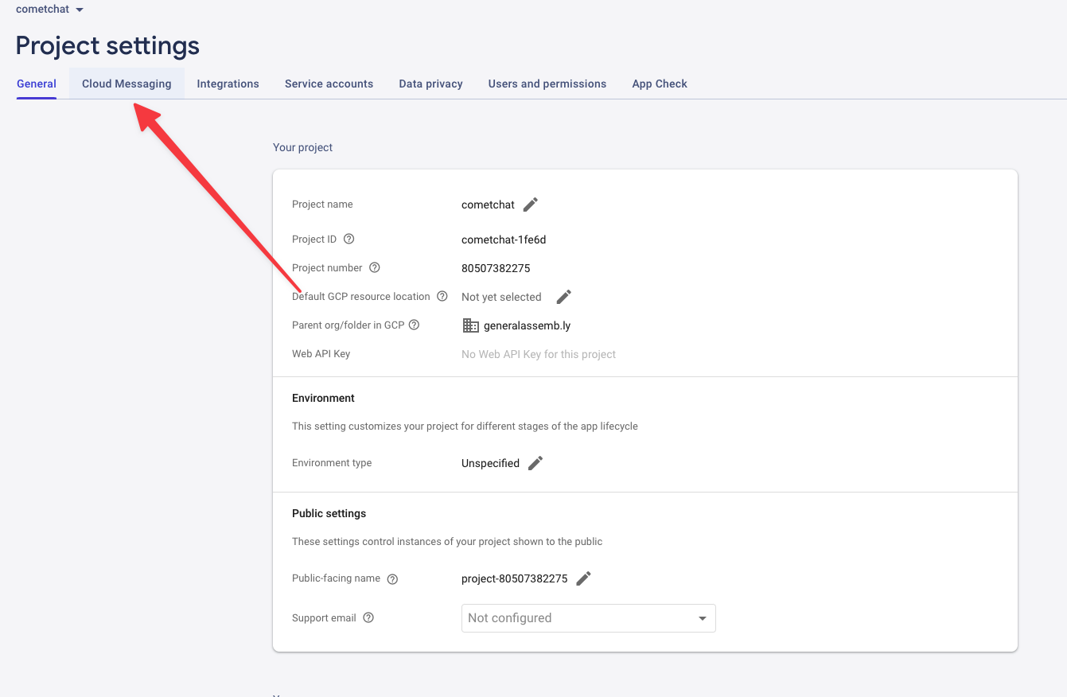Screen dimensions: 1067x697
Task: Open Default GCP resource location help icon
Action: coord(442,296)
